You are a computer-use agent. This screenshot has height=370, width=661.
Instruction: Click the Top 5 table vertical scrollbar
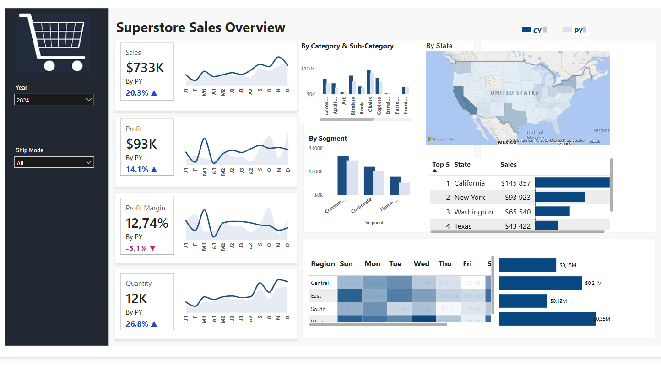pos(612,185)
